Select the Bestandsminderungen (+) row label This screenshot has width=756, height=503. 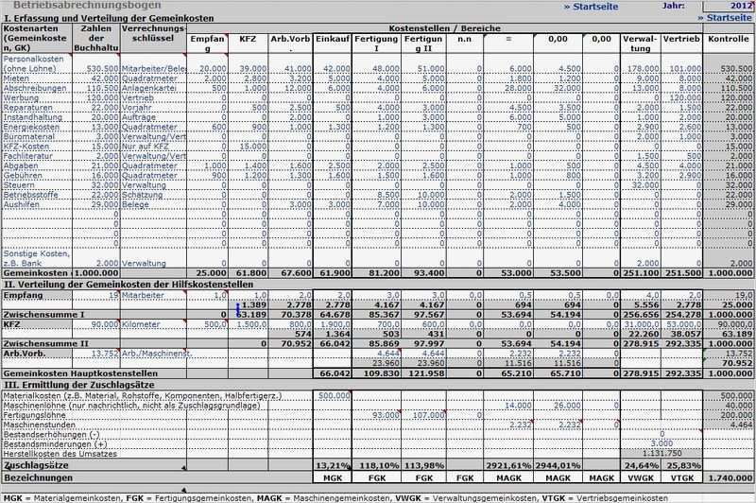click(x=55, y=444)
